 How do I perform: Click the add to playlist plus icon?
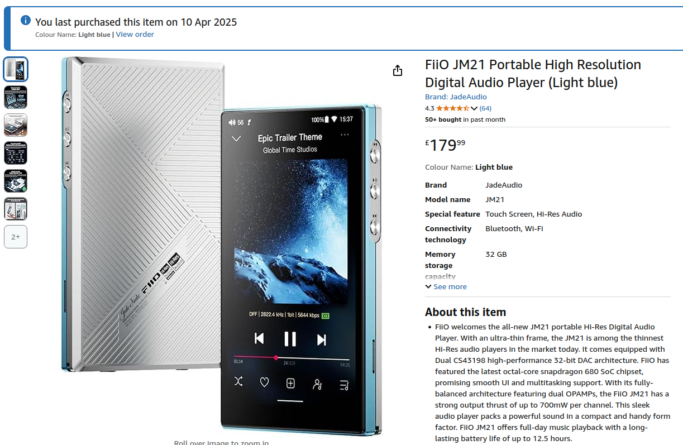[290, 384]
